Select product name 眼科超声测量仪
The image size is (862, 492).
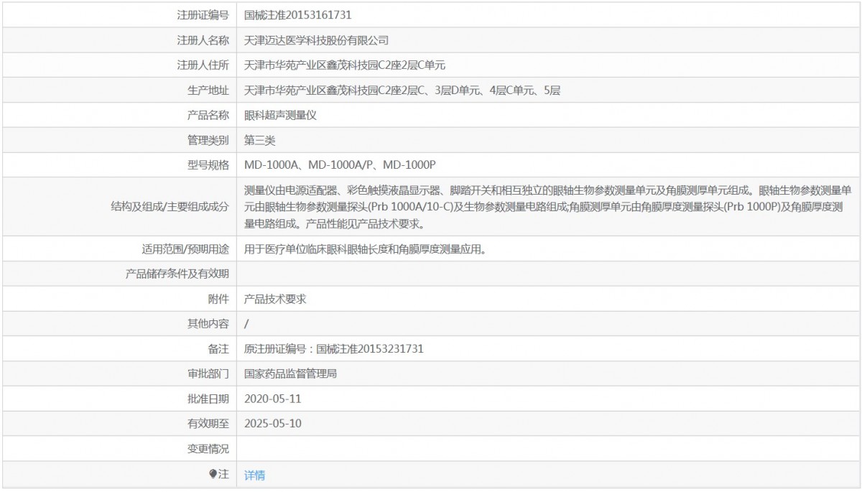click(x=280, y=115)
